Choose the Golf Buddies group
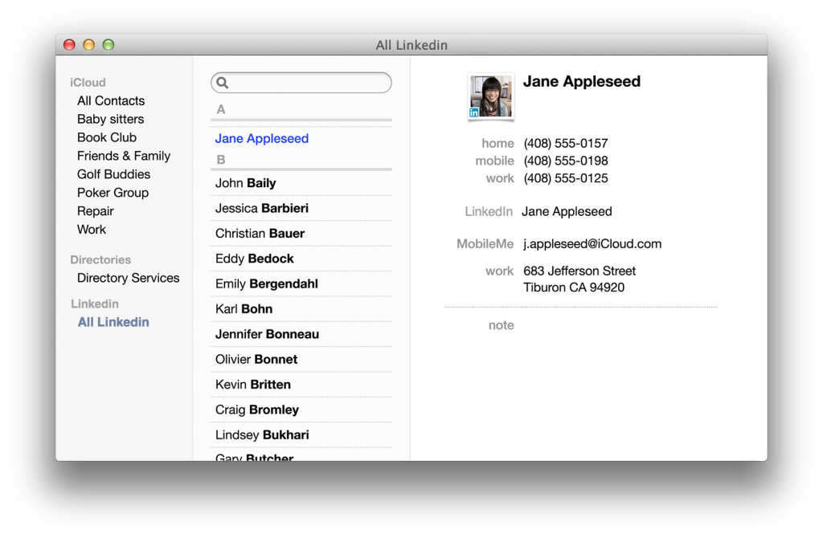The image size is (823, 538). point(113,174)
